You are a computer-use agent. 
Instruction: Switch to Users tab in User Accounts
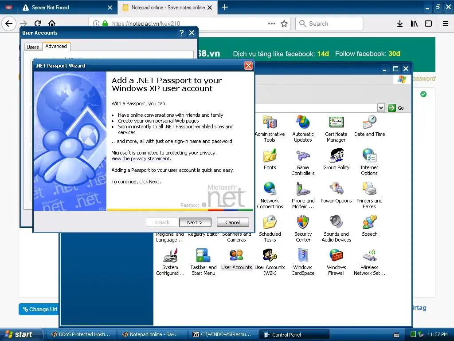tap(33, 47)
